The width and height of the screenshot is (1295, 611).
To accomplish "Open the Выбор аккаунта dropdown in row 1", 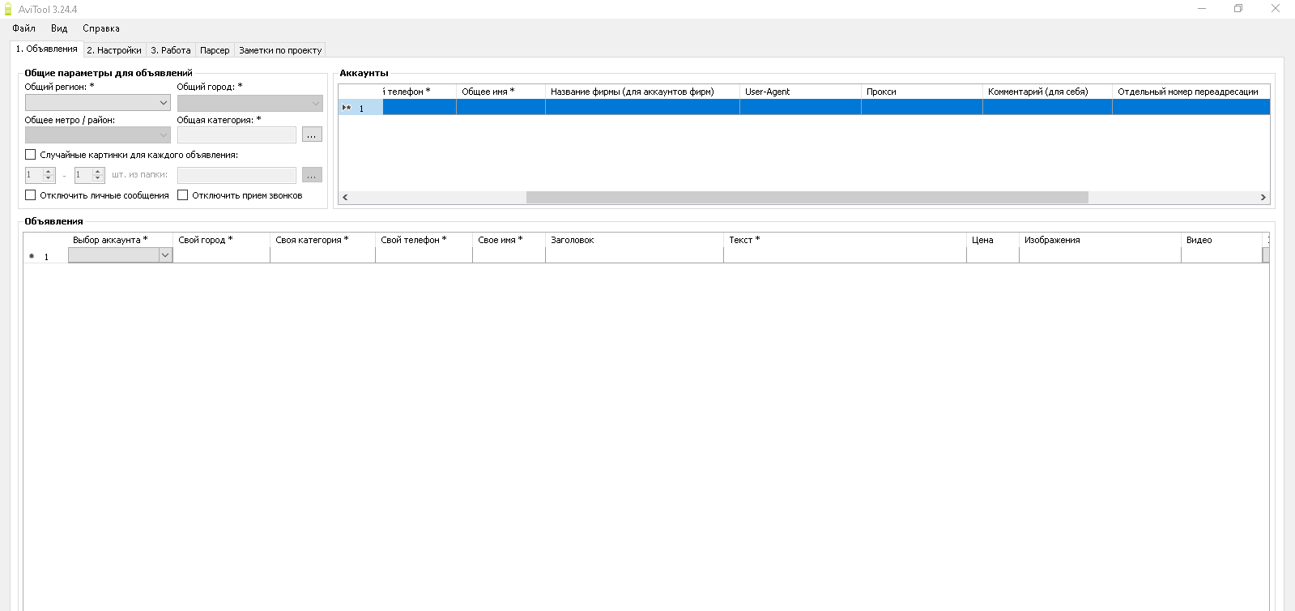I will 165,255.
